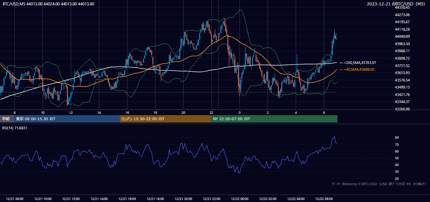Screen dimensions: 430x202
Task: Click the 12/22 00:00 time label
Action: [240, 199]
